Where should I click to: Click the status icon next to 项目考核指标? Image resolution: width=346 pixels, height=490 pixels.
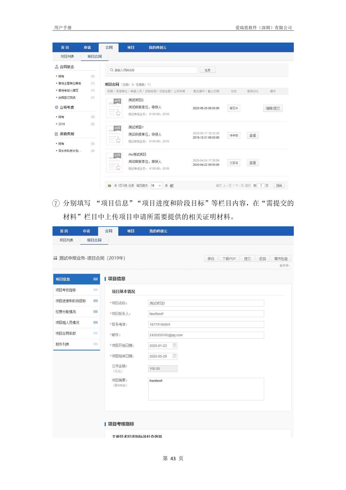pyautogui.click(x=95, y=290)
